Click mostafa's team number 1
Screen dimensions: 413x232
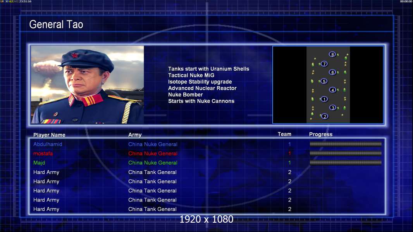289,154
